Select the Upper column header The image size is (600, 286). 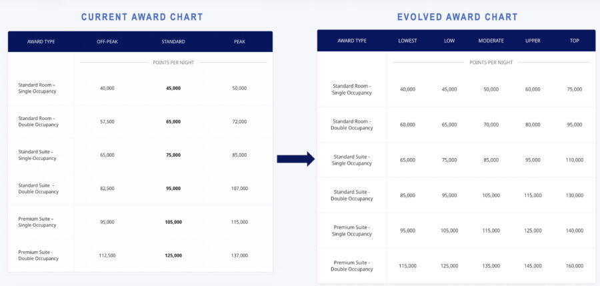coord(533,41)
